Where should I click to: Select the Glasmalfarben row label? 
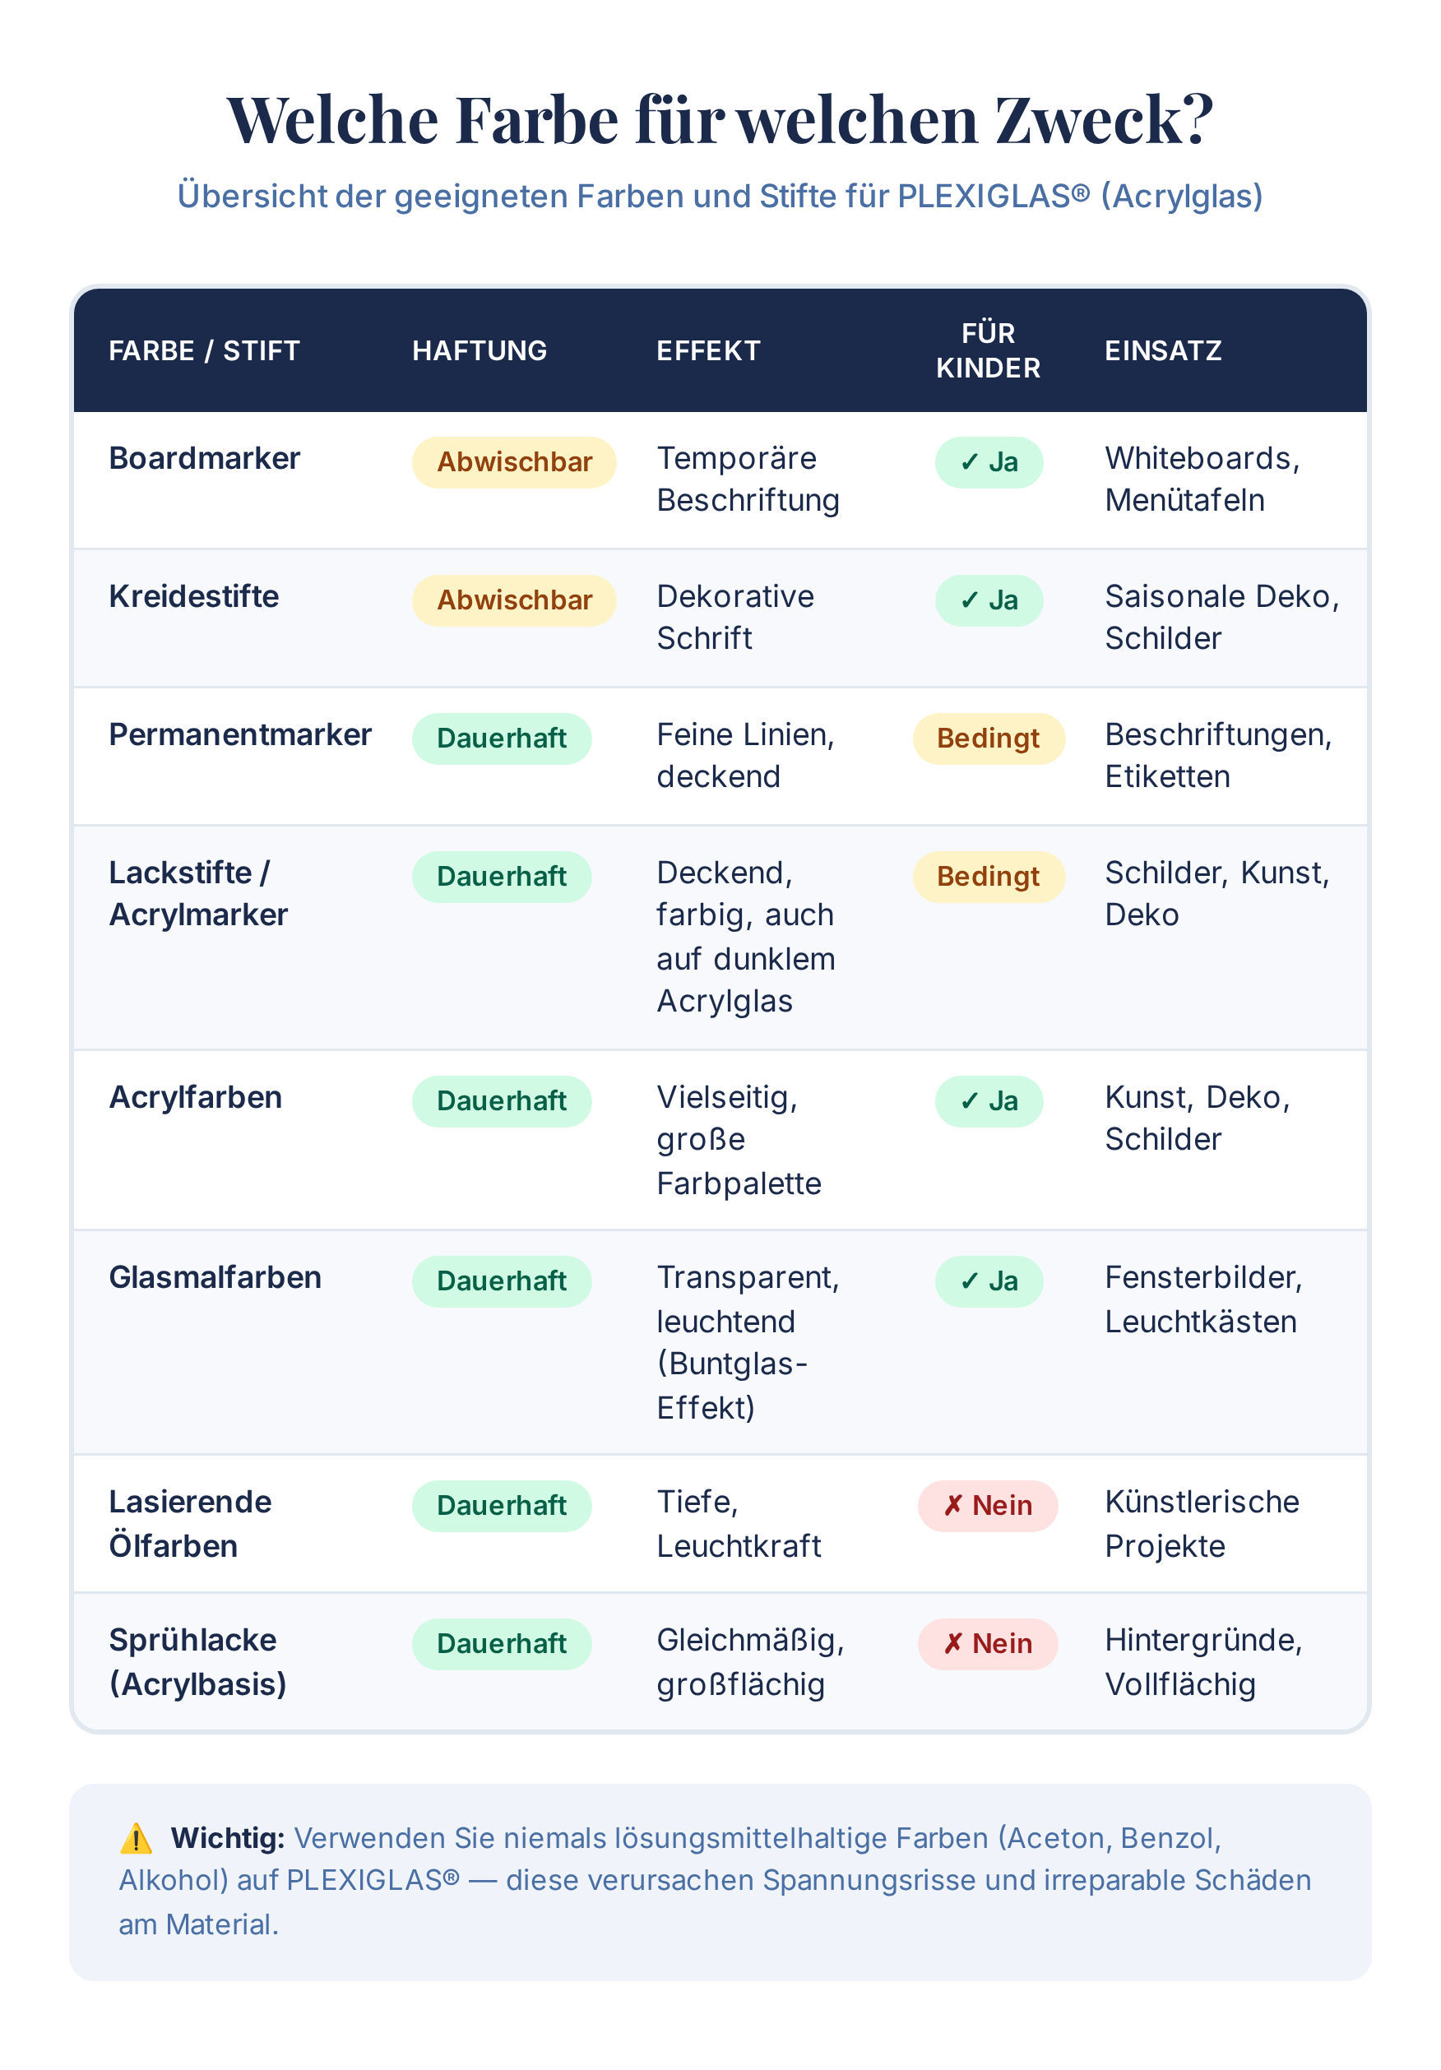215,1277
